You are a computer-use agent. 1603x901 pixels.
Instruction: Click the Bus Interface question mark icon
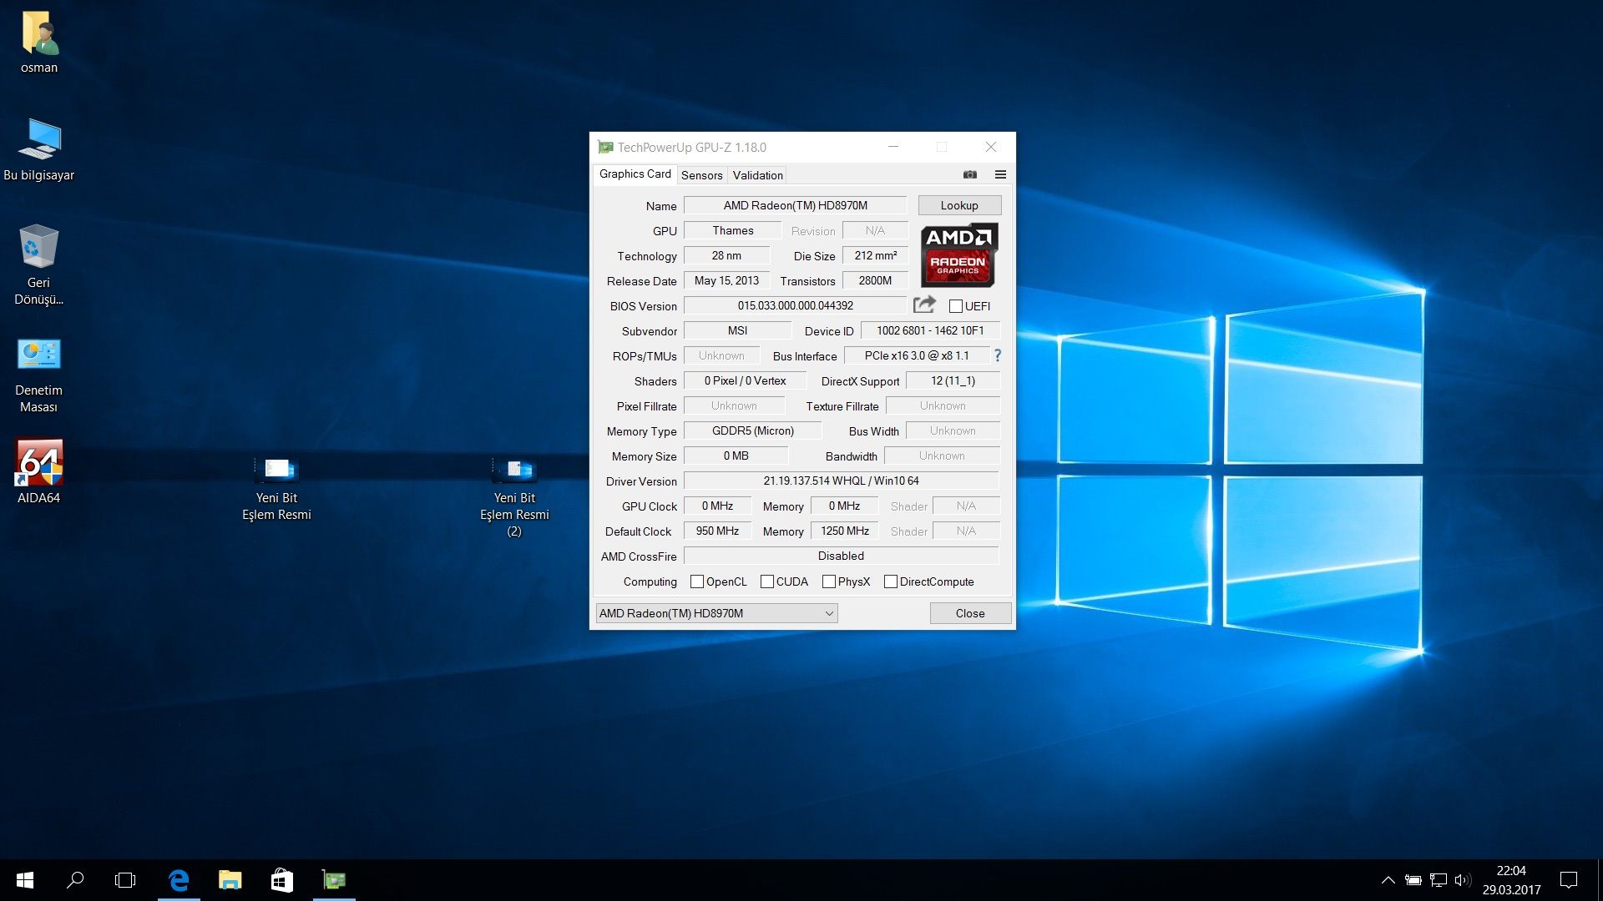click(x=997, y=355)
